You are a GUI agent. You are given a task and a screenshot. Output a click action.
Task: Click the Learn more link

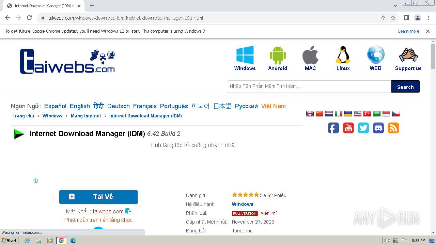pyautogui.click(x=409, y=31)
